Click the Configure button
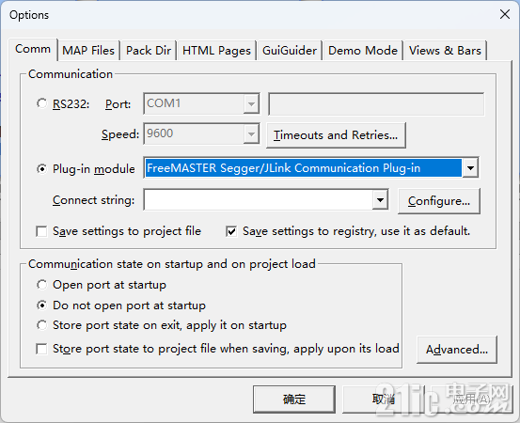 point(439,200)
